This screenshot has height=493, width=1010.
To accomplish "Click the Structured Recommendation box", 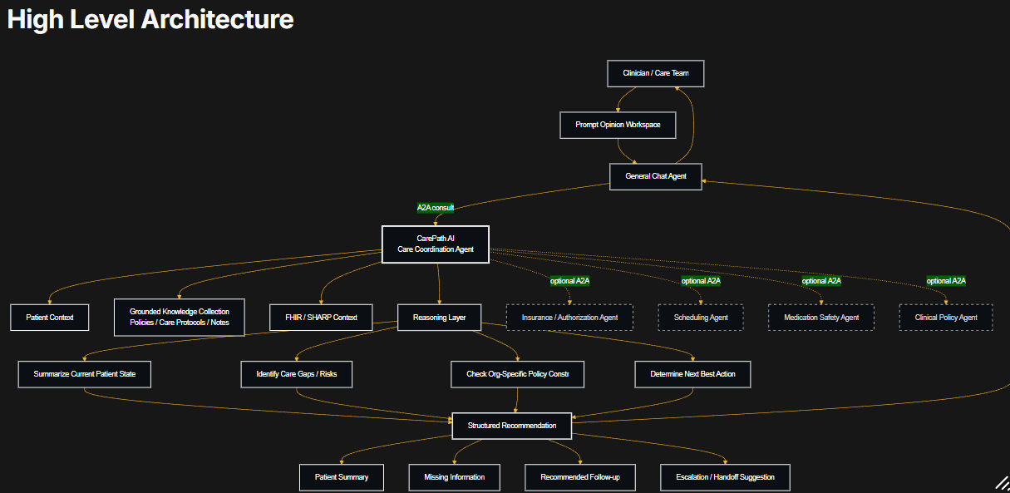I will tap(511, 426).
